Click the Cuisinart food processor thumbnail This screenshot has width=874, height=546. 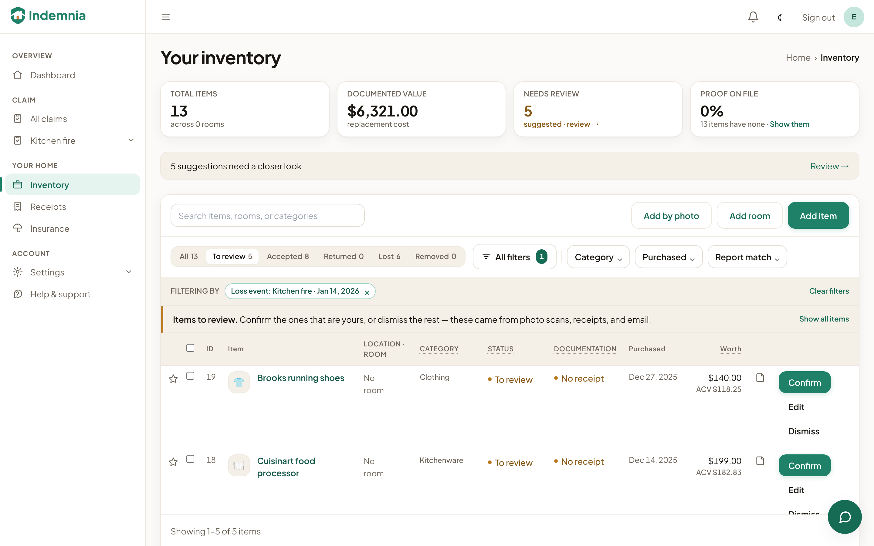tap(239, 465)
